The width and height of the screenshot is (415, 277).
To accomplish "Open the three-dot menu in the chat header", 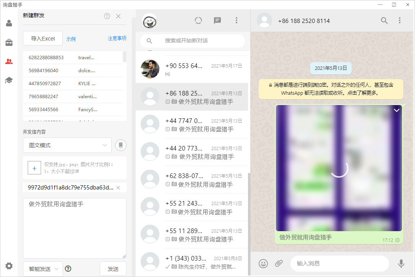I will pyautogui.click(x=399, y=21).
